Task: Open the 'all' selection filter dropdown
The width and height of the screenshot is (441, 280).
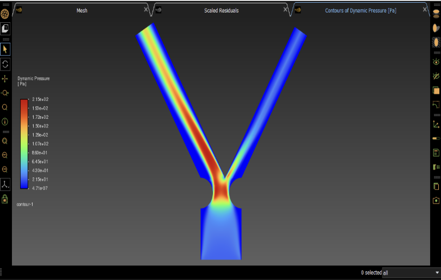Action: click(411, 273)
